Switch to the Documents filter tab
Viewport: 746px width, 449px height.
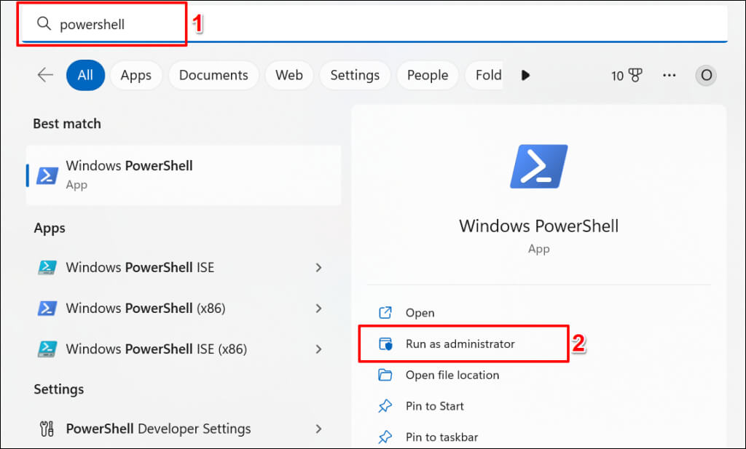click(213, 75)
